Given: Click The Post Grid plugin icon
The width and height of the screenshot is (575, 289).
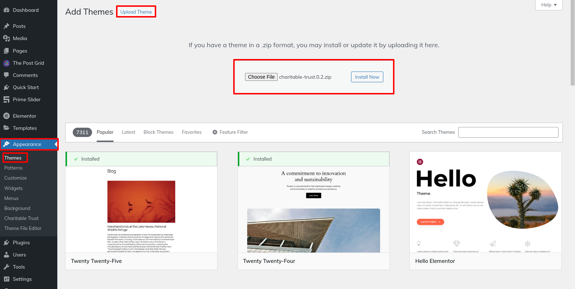Looking at the screenshot, I should coord(6,63).
